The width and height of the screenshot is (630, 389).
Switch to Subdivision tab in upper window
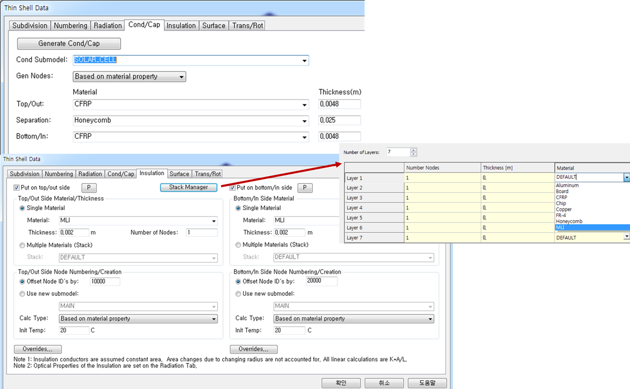(30, 26)
